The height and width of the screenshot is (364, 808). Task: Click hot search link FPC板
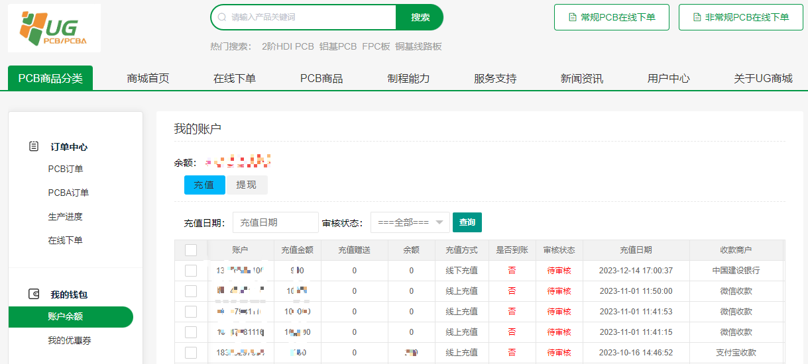376,46
